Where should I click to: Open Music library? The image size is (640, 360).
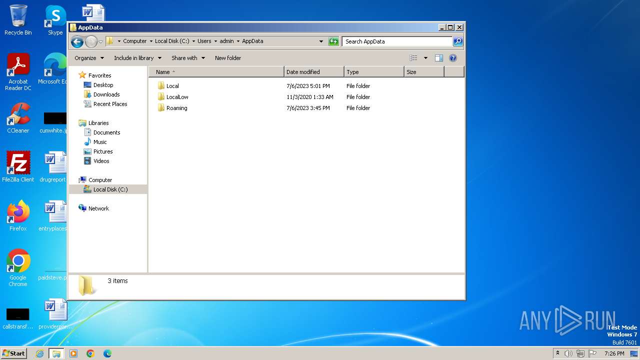point(100,142)
